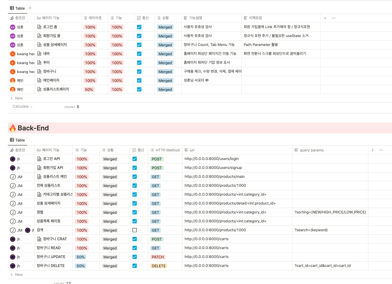392x284 pixels.
Task: Add a New row to front-end table
Action: [x=16, y=98]
